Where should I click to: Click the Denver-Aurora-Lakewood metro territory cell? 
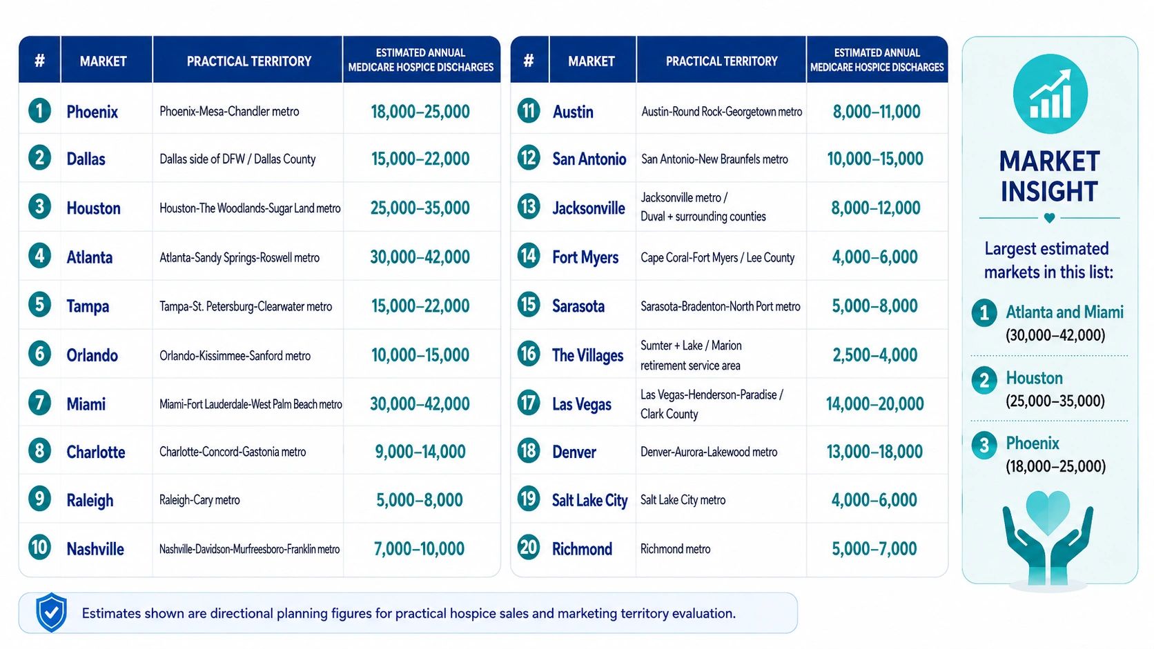[x=709, y=452]
